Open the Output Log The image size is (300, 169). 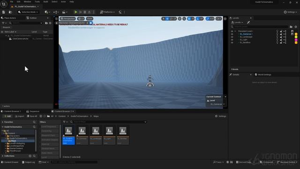(x=28, y=162)
